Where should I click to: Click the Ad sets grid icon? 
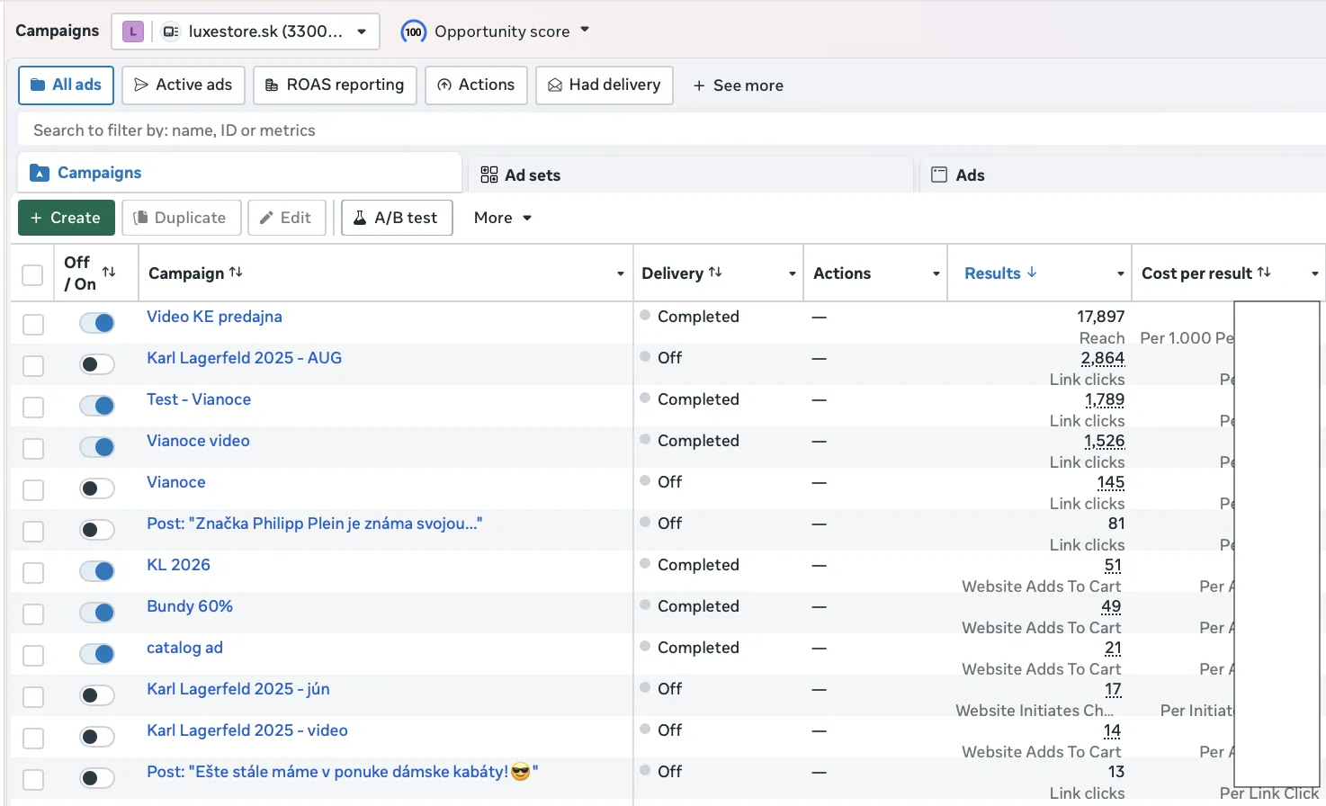coord(489,175)
